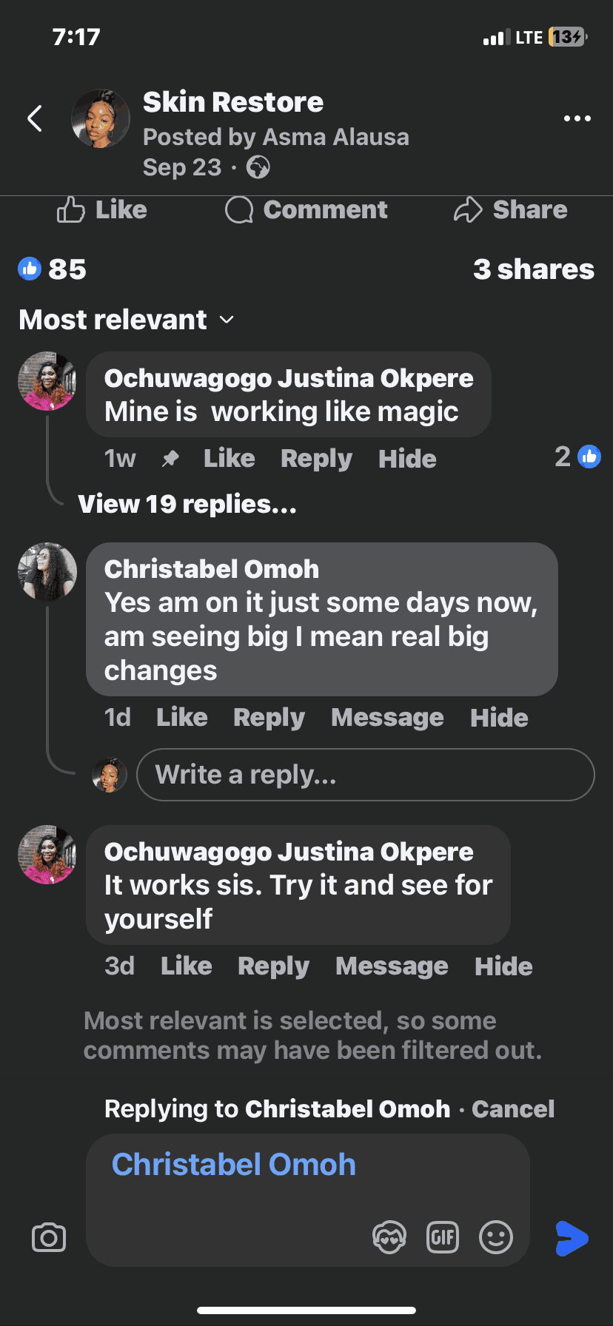Like the "Mine is working like magic" comment
613x1326 pixels.
229,459
